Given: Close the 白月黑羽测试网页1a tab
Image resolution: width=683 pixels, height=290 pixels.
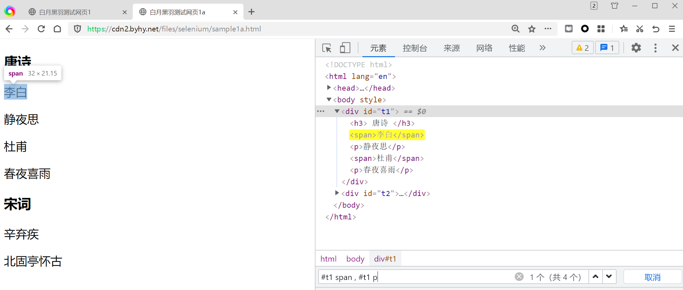Looking at the screenshot, I should (x=235, y=12).
